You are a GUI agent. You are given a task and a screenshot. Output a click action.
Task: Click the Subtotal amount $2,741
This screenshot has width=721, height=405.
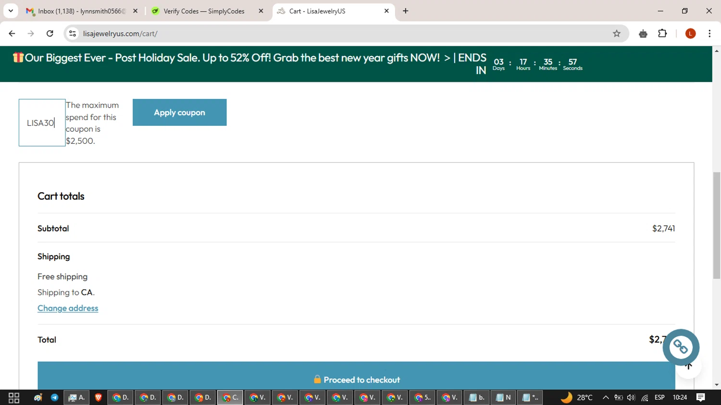pos(663,229)
